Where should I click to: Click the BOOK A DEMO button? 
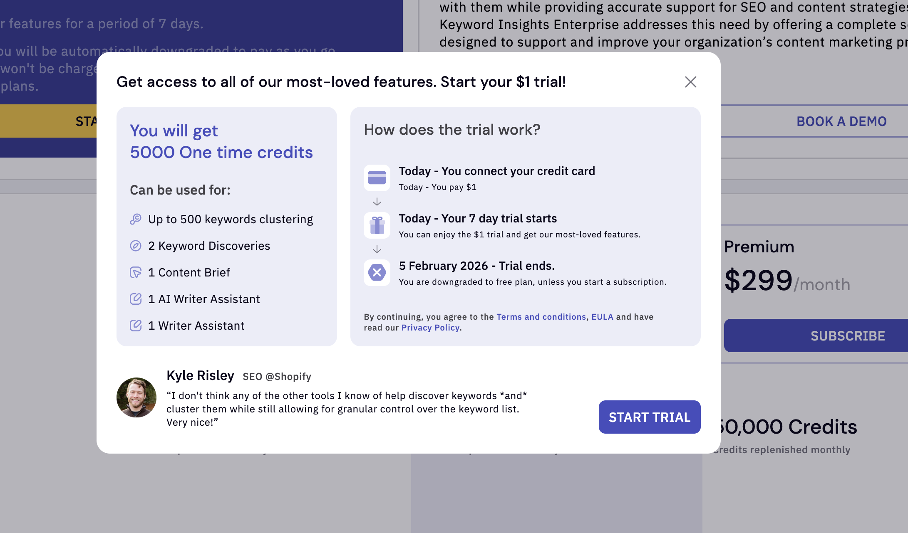841,121
